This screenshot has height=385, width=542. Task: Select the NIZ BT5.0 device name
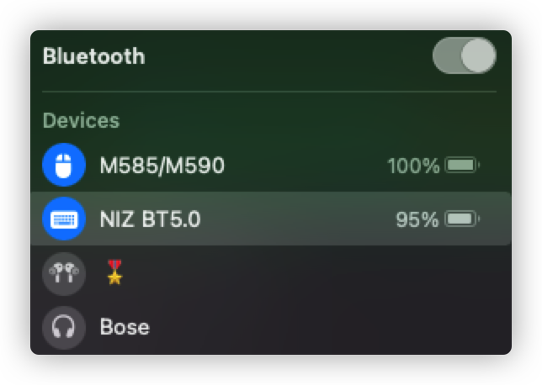click(x=151, y=219)
